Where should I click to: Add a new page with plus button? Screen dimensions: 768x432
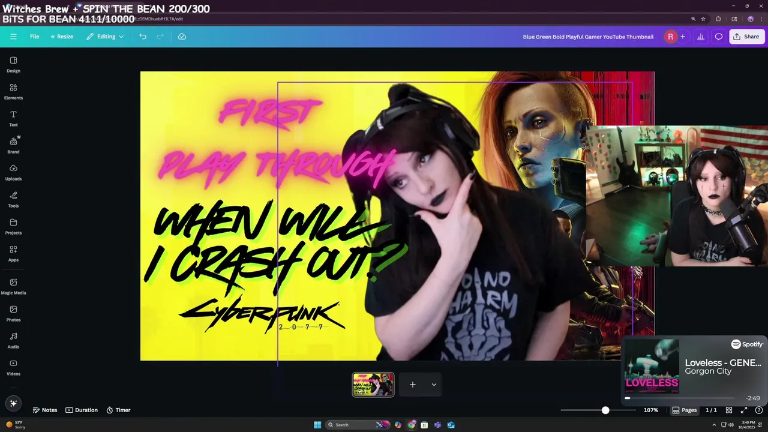coord(413,385)
